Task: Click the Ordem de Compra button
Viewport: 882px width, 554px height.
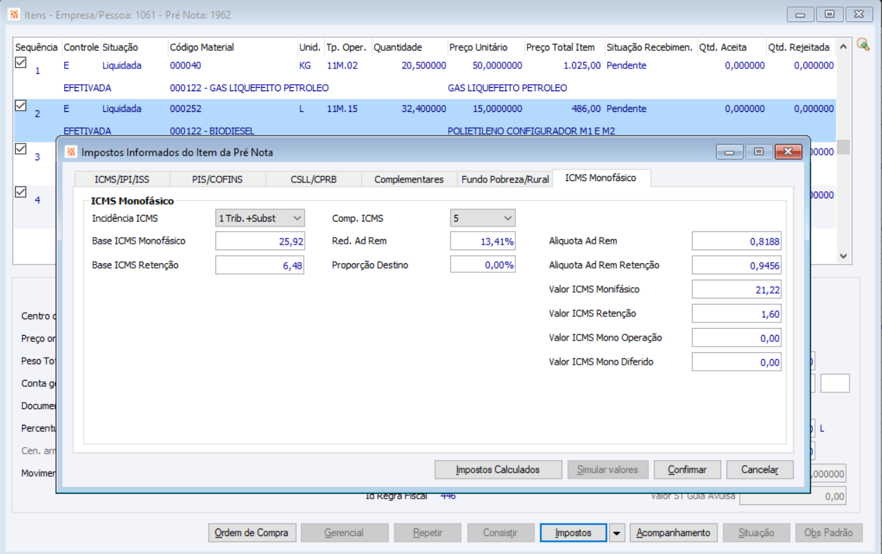Action: (x=252, y=533)
